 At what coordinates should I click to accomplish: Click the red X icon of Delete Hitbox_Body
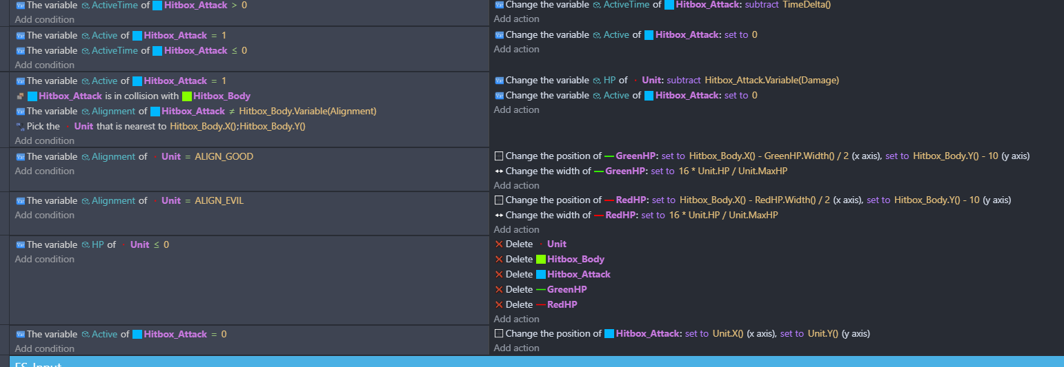pos(500,259)
